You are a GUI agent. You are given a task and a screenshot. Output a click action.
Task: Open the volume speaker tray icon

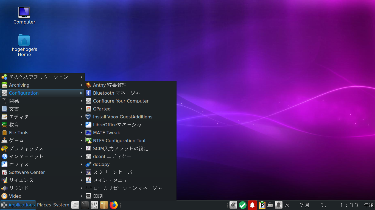pyautogui.click(x=233, y=205)
